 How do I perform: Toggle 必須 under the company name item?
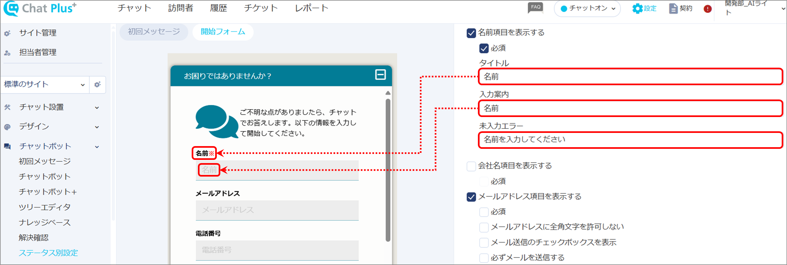[484, 181]
